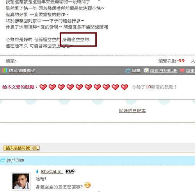Screen dimensions: 195x192
Task: Click the colorful bars reading mode icon
Action: click(x=5, y=70)
